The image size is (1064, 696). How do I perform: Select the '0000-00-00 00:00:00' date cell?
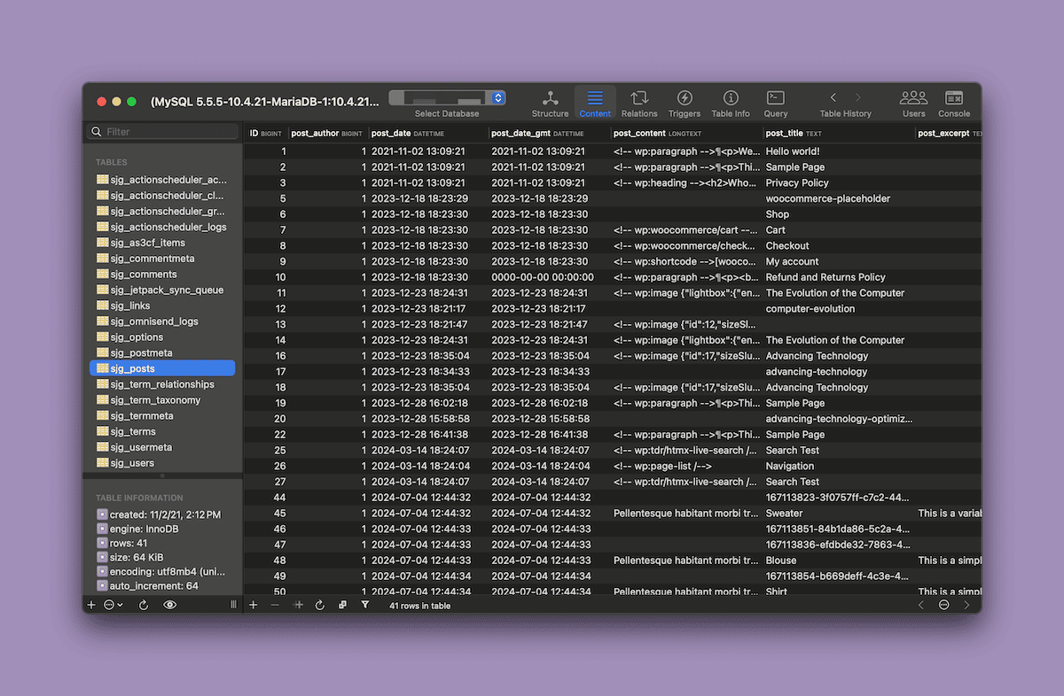pyautogui.click(x=549, y=277)
